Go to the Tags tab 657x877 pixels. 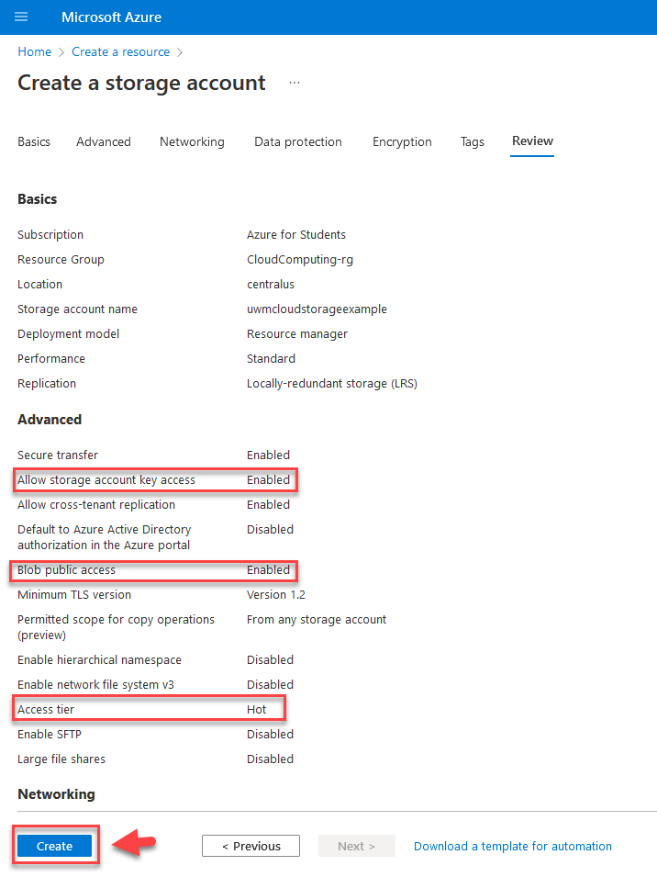472,142
